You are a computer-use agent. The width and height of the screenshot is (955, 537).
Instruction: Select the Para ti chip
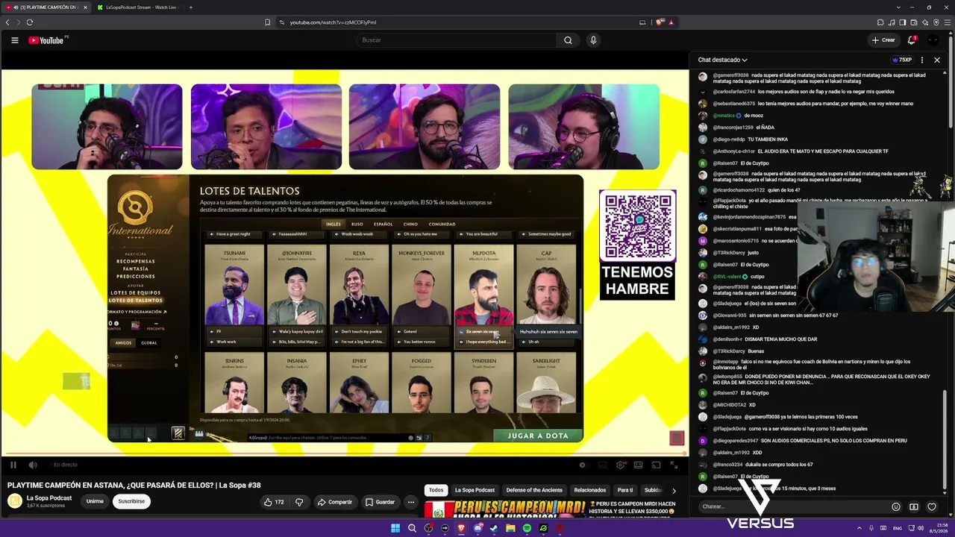tap(625, 490)
